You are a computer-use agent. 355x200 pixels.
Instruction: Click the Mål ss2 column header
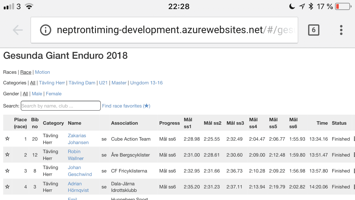point(212,123)
